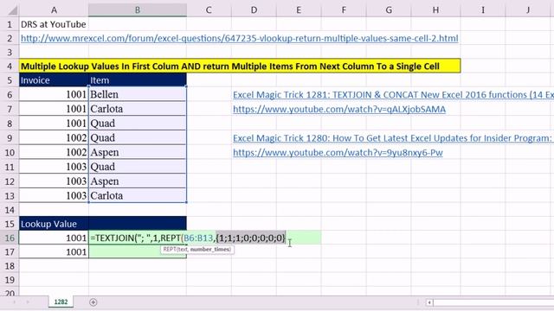
Task: Open Excel Magic Trick 1281 link
Action: point(393,94)
